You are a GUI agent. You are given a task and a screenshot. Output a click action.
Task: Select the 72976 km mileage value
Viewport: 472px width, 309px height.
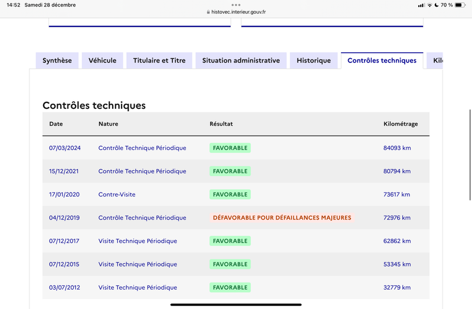(x=397, y=218)
